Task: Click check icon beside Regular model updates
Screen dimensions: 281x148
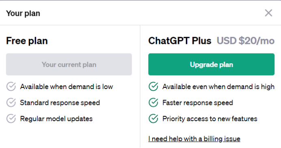Action: pos(11,118)
